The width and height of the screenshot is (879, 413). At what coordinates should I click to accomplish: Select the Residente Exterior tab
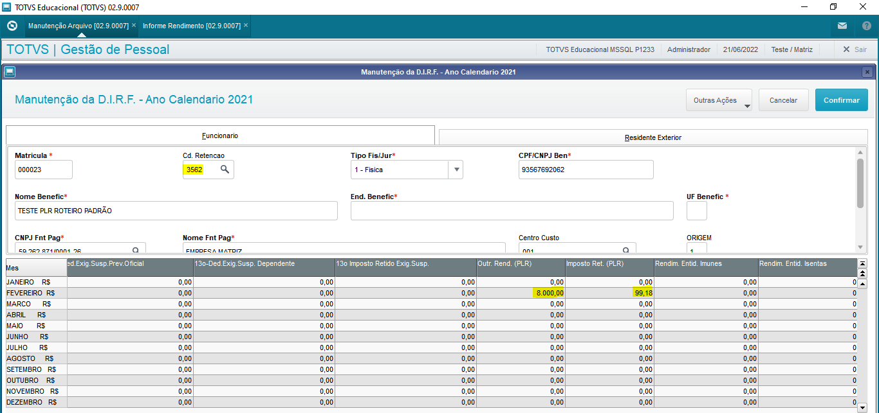tap(653, 137)
